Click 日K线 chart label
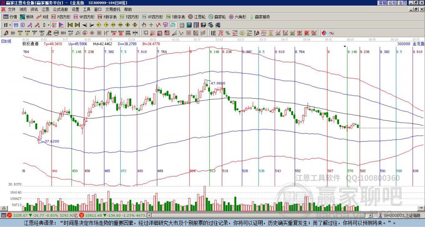Screen dimensions: 425x227 6,41
